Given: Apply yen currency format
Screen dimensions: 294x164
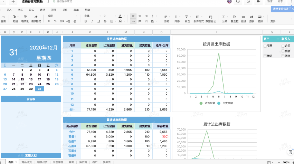Looking at the screenshot, I should click(49, 21).
